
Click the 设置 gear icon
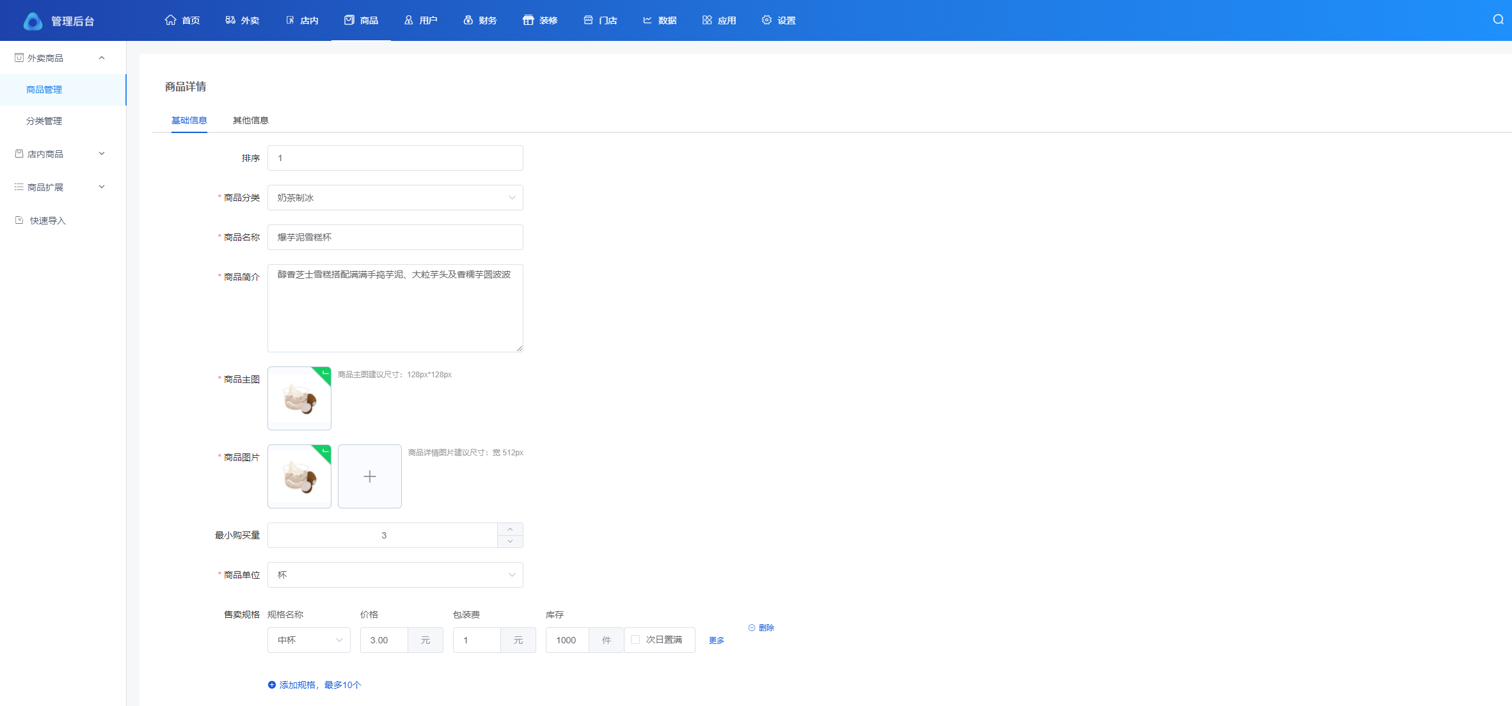click(767, 20)
